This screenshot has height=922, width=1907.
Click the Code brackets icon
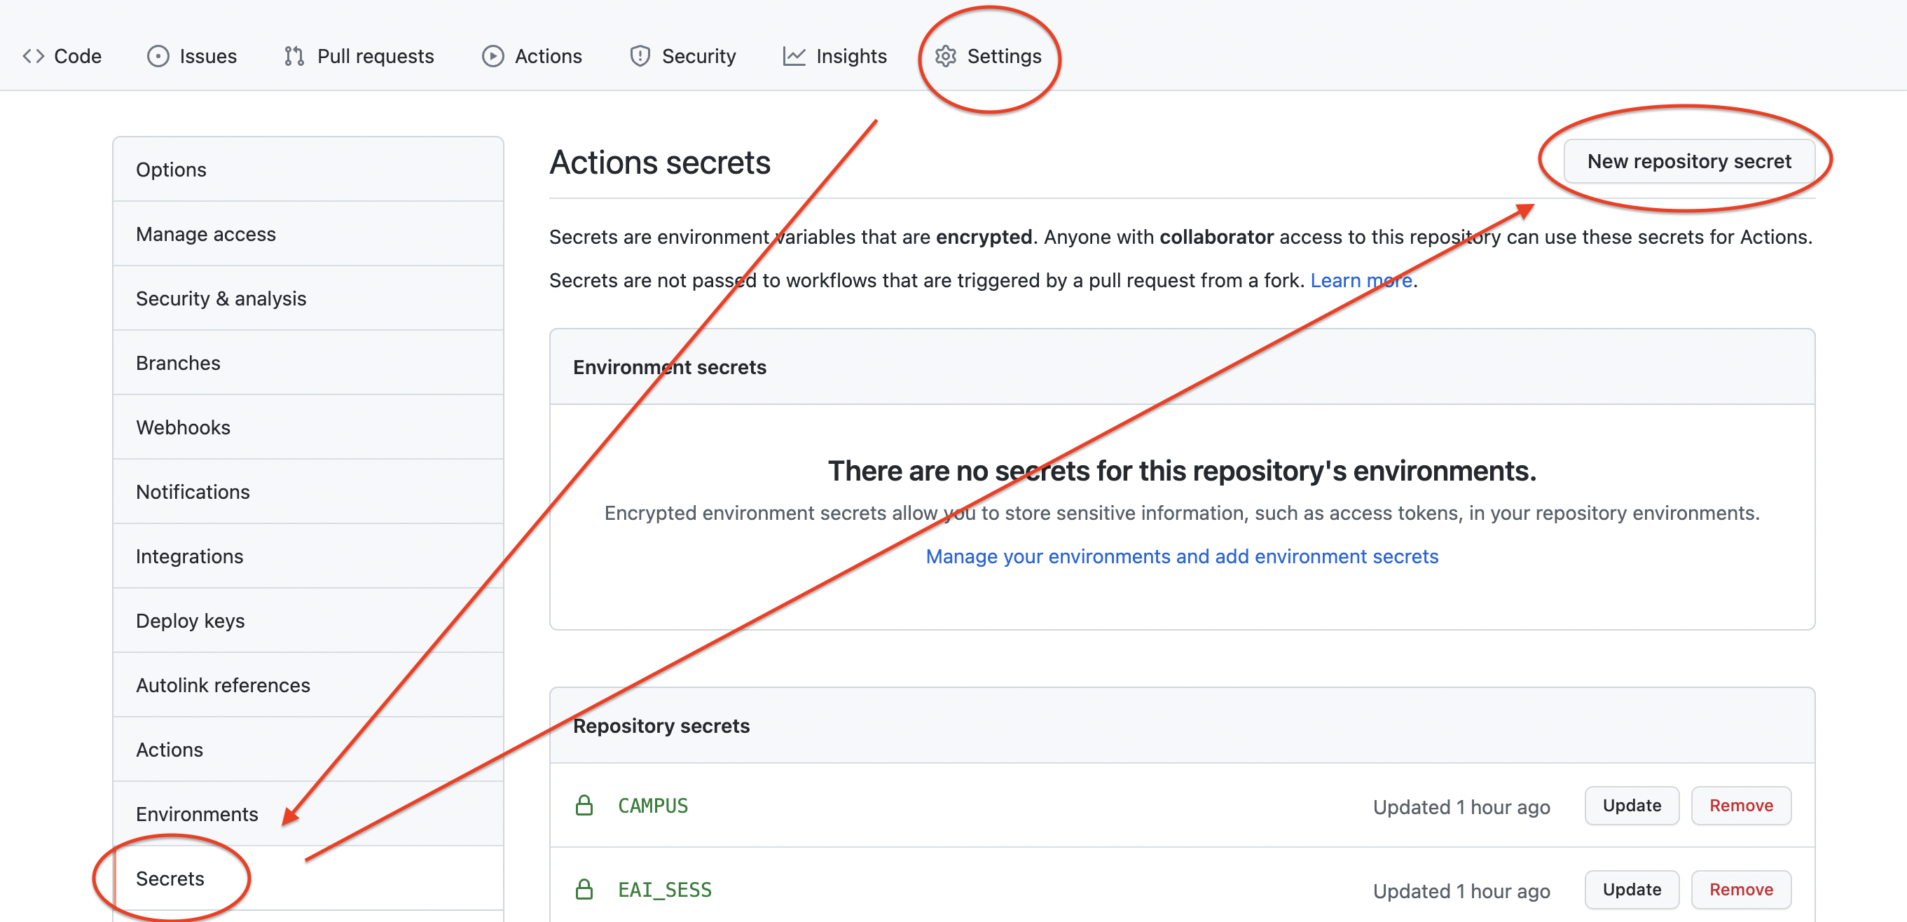coord(34,56)
